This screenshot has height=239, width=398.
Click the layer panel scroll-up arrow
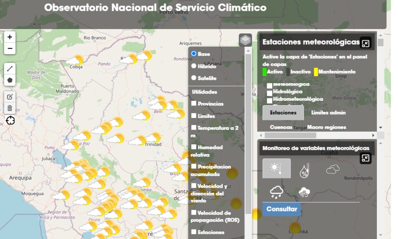(x=248, y=51)
